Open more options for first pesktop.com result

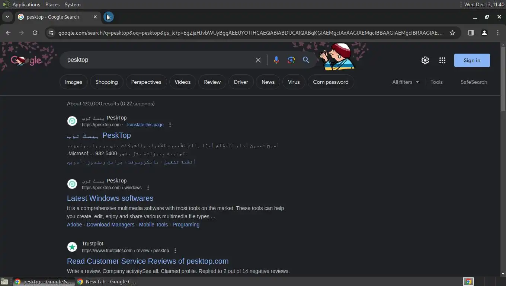pyautogui.click(x=170, y=125)
